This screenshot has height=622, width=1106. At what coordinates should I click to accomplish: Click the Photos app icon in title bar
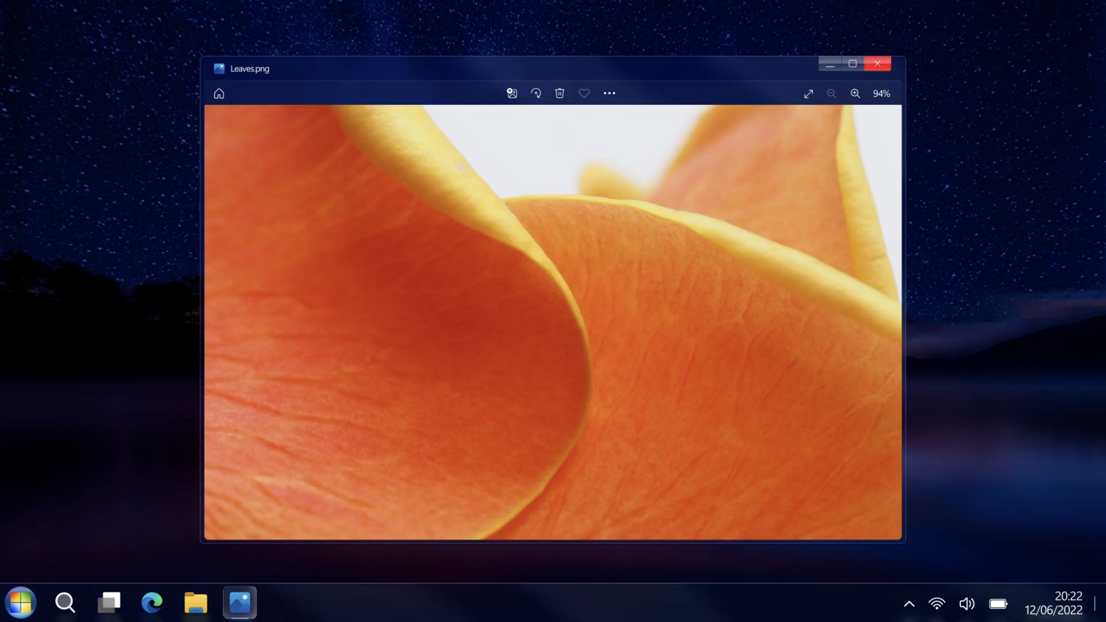219,69
